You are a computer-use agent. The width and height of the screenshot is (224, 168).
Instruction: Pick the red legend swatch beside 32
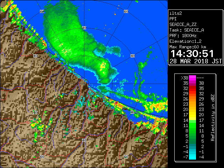[x=192, y=89]
